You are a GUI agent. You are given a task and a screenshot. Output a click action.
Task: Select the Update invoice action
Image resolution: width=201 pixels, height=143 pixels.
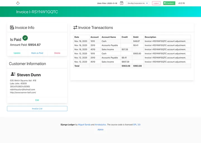coord(17,53)
